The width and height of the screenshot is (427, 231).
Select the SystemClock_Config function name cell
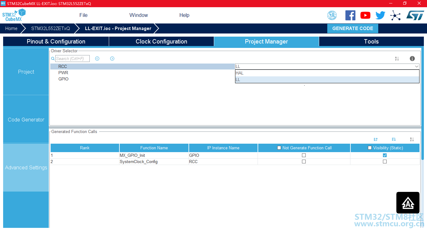pyautogui.click(x=154, y=162)
